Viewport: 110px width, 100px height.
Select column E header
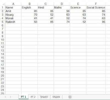pyautogui.click(x=78, y=4)
